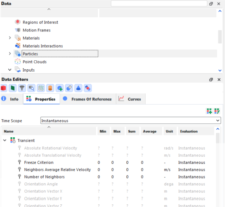Click the Data tree scrollbar thumb
This screenshot has height=207, width=225.
tap(220, 37)
